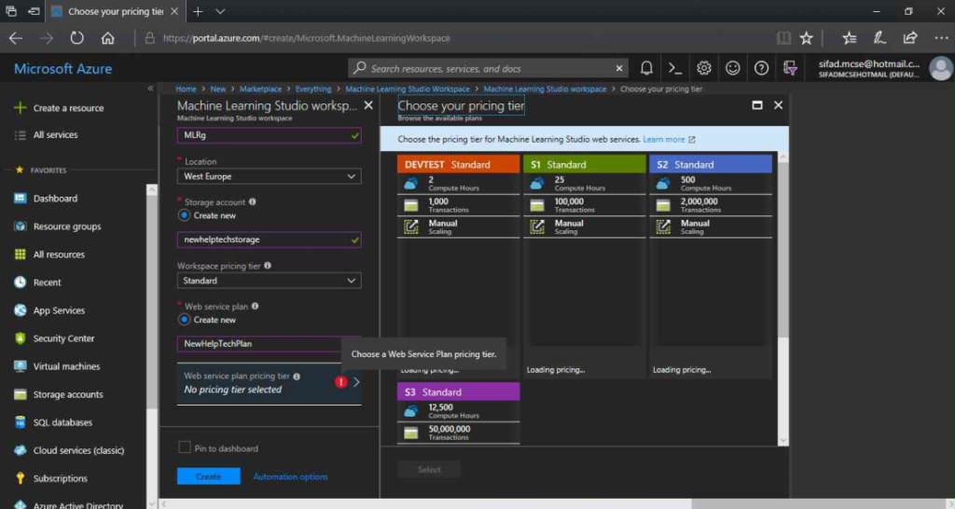955x509 pixels.
Task: Click Create a resource plus icon
Action: 21,108
